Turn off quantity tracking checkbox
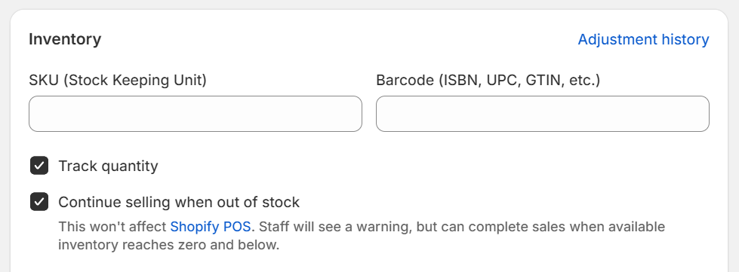 [39, 166]
